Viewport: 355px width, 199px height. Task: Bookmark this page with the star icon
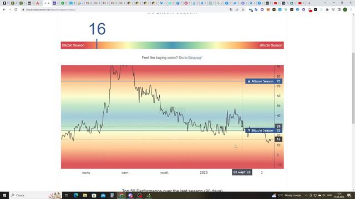243,10
